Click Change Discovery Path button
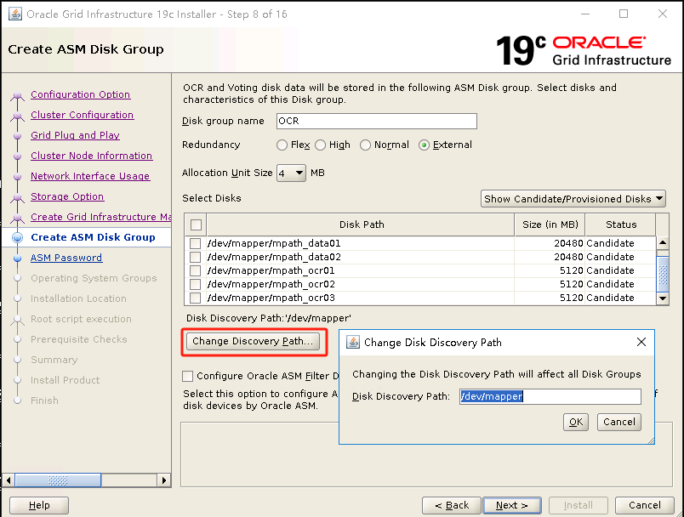684x517 pixels. [253, 341]
